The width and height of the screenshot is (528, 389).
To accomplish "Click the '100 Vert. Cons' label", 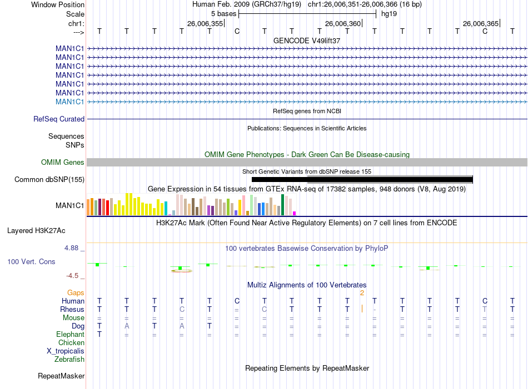I will (x=31, y=261).
